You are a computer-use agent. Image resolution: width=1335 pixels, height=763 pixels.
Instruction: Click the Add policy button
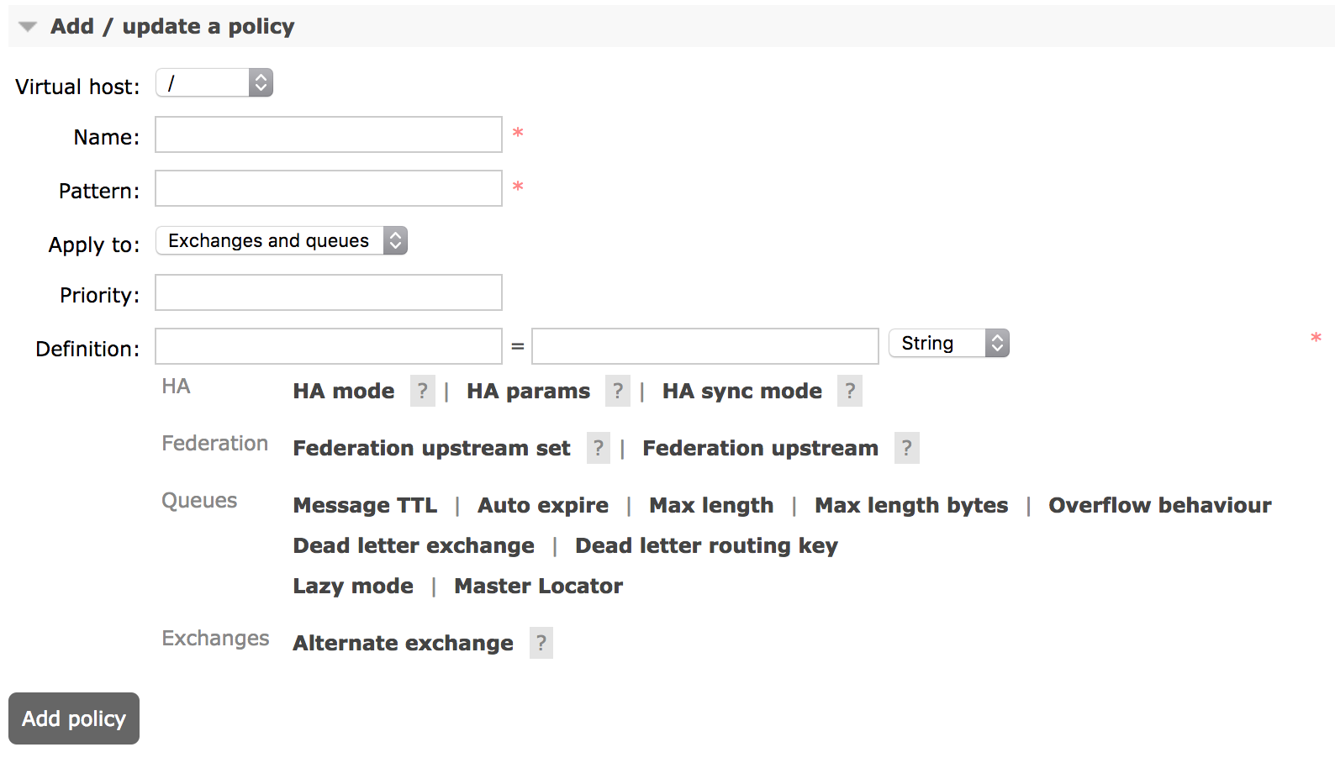click(x=74, y=718)
